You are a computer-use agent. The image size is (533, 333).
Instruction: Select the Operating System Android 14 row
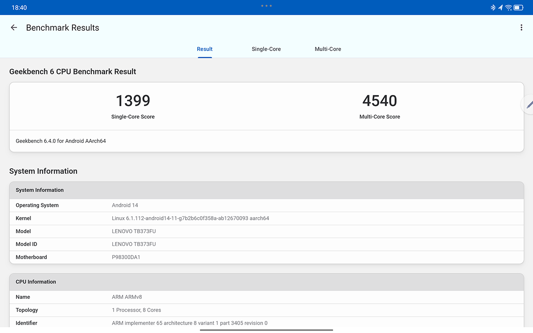click(x=266, y=205)
